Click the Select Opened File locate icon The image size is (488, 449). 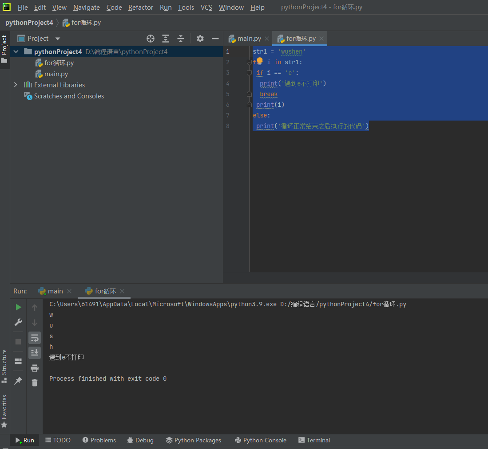pos(151,39)
